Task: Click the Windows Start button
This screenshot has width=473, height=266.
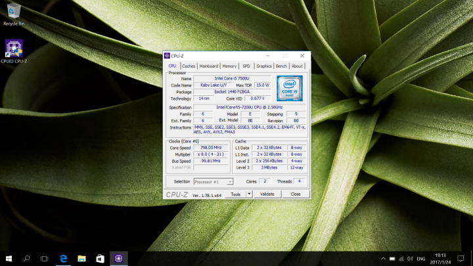Action: (x=9, y=258)
